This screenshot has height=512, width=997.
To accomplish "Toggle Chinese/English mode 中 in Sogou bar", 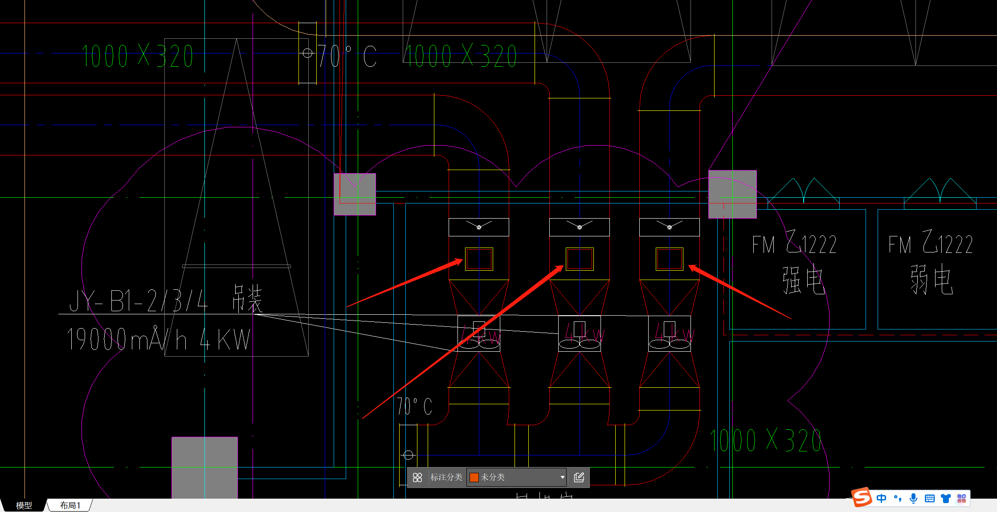I will pos(881,498).
